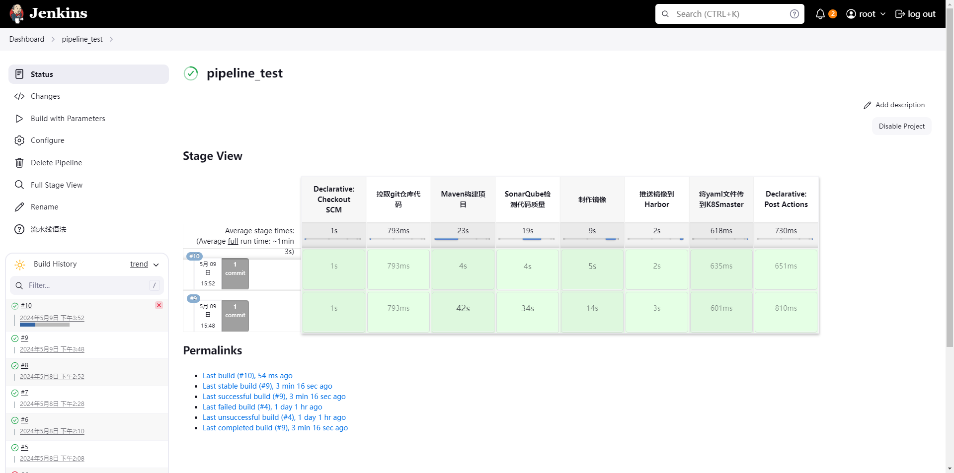
Task: Click the user avatar icon beside root
Action: tap(851, 14)
